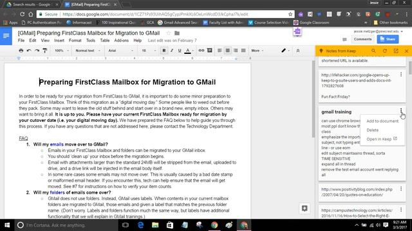Viewport: 412px width, 231px height.
Task: Open the Add-ons menu
Action: pos(122,40)
